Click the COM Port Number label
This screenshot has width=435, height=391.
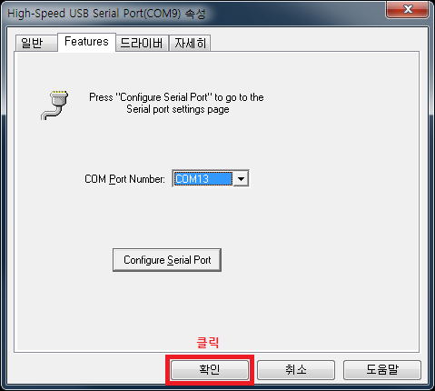(x=124, y=179)
